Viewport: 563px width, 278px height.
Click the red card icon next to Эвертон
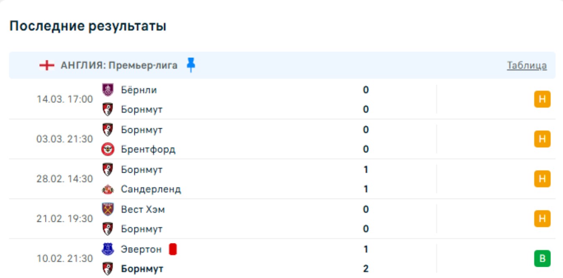[x=173, y=249]
